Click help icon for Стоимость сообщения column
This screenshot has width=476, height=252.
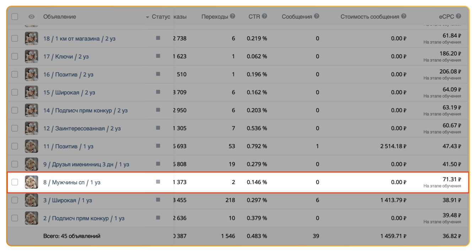point(404,16)
